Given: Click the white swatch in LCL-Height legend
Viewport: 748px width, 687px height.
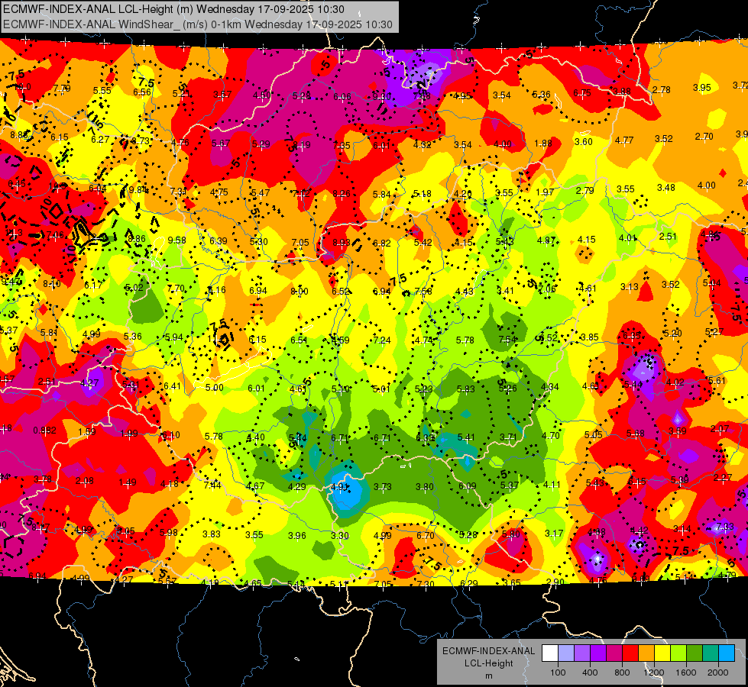Looking at the screenshot, I should coord(550,653).
